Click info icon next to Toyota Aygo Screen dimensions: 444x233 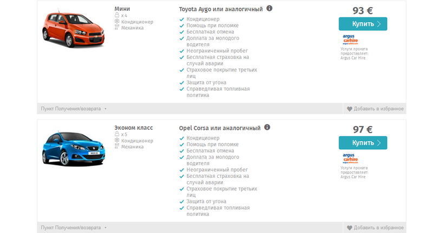[x=269, y=9]
